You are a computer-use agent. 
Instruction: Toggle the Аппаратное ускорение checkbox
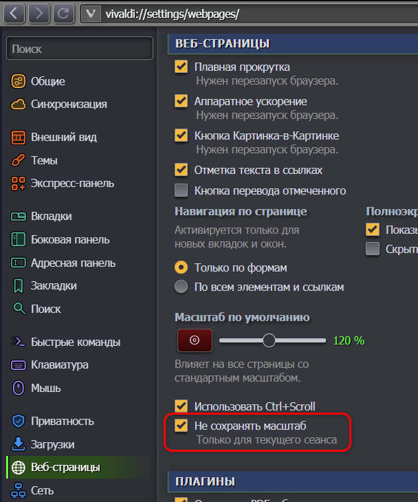(181, 101)
